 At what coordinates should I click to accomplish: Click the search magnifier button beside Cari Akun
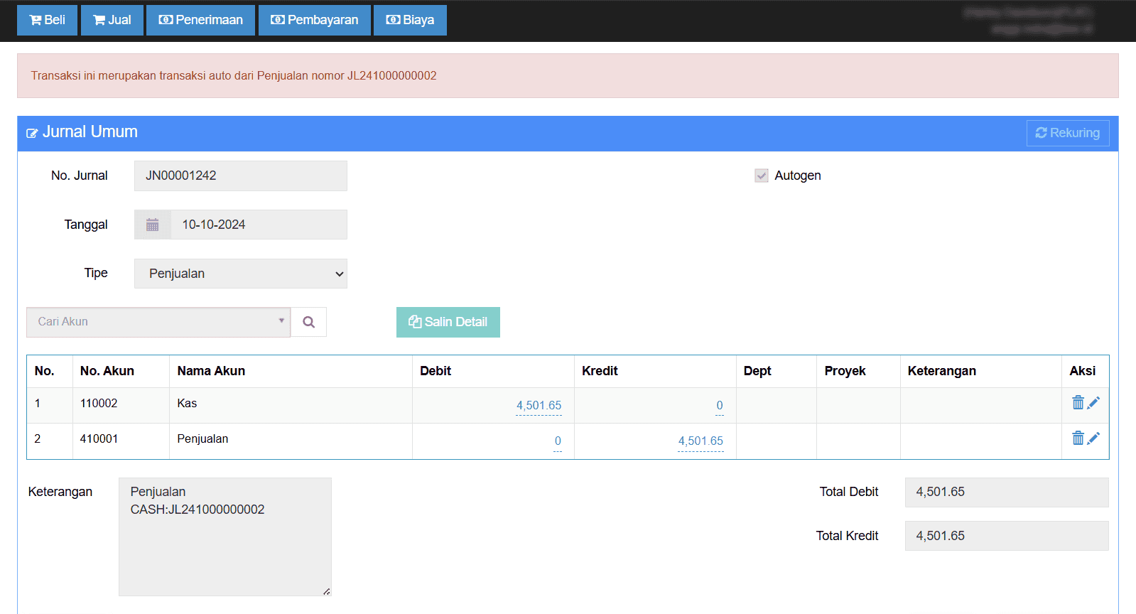[309, 322]
